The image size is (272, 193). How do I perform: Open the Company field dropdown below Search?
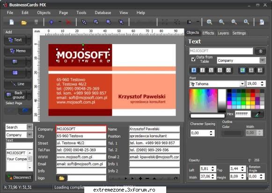click(29, 135)
